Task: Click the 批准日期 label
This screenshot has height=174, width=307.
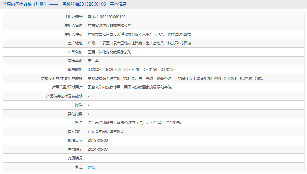Action: pyautogui.click(x=75, y=140)
